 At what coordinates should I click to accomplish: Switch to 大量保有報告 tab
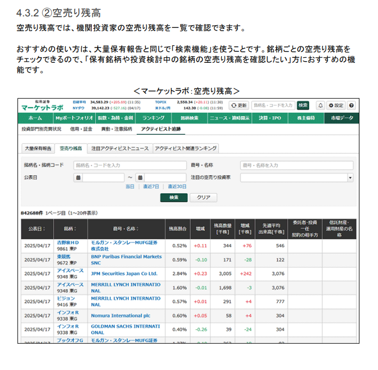point(38,148)
